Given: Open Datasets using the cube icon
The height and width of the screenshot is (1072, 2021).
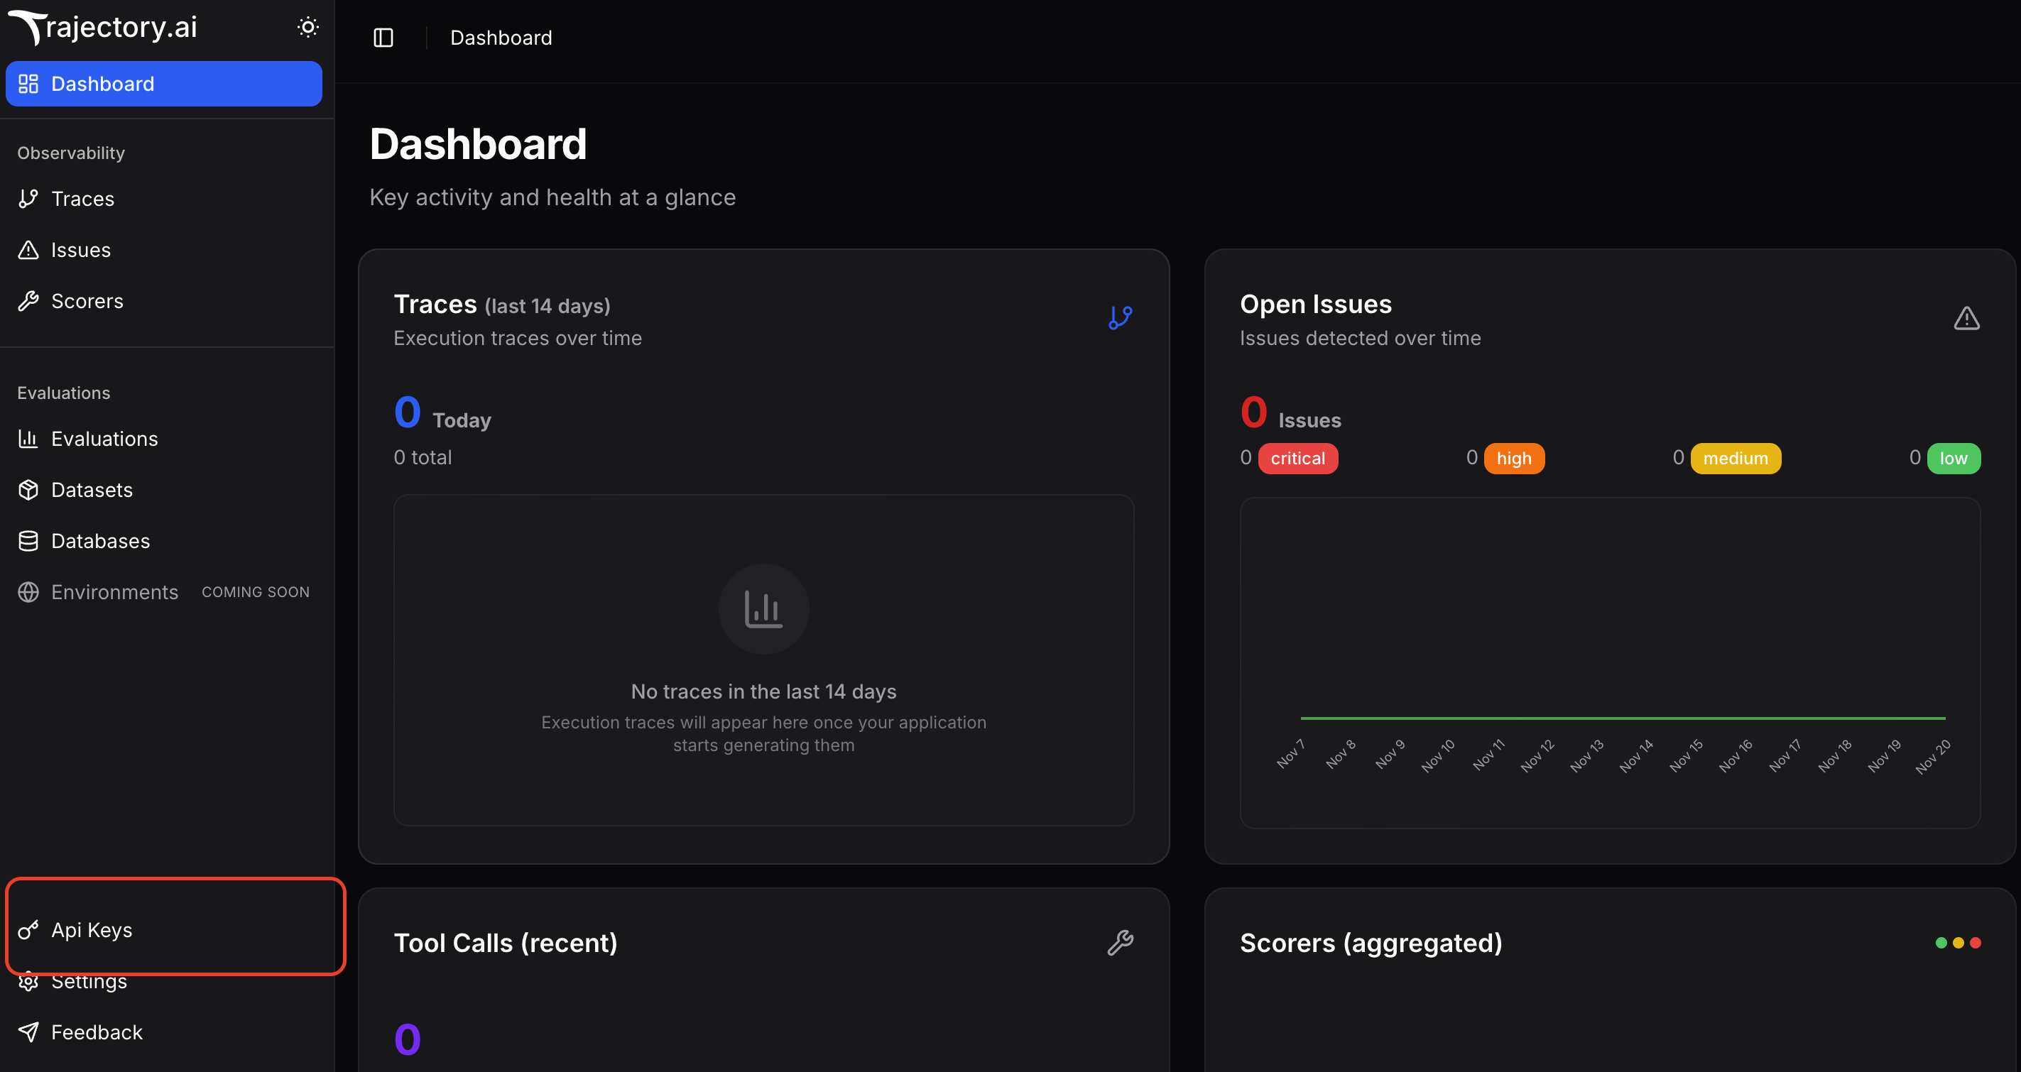Looking at the screenshot, I should point(28,489).
